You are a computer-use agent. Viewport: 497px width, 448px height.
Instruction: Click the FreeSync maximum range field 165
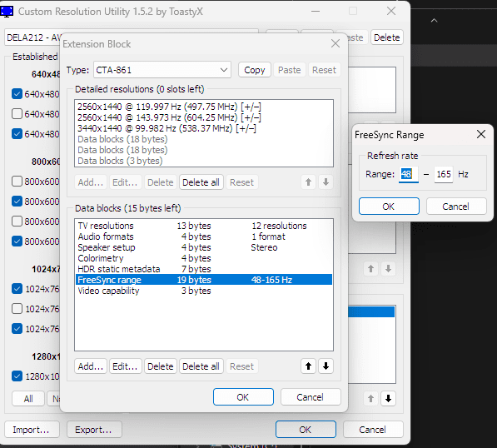tap(444, 174)
